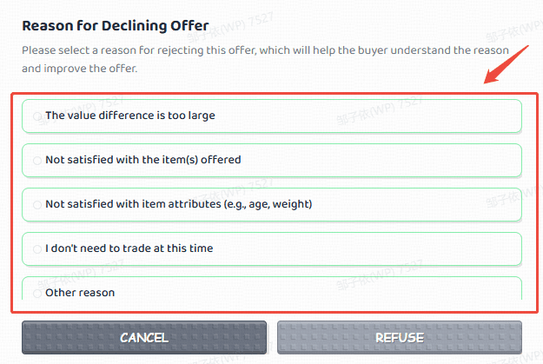Cancel the decline offer dialog
The height and width of the screenshot is (364, 543).
(144, 338)
